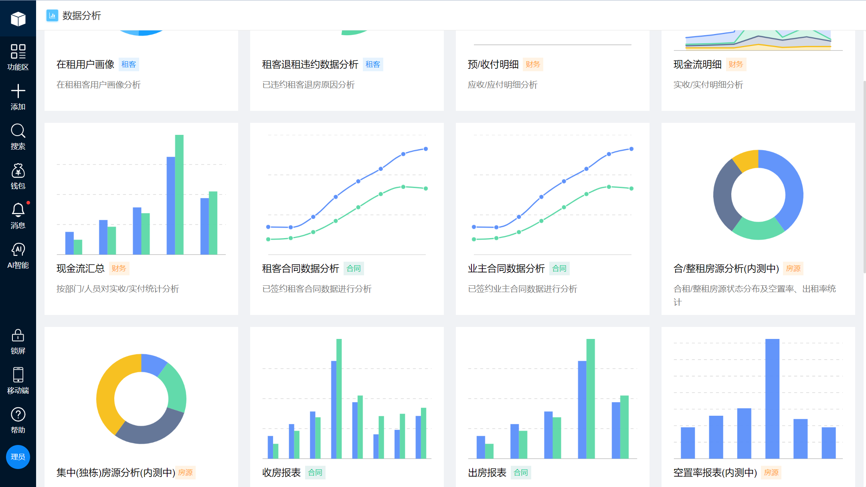Open the 业主合同数据分析 title

506,269
